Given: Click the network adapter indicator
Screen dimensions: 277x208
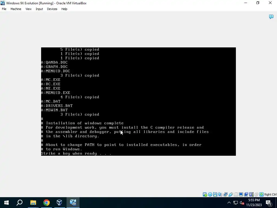Looking at the screenshot, I should pos(225,194).
